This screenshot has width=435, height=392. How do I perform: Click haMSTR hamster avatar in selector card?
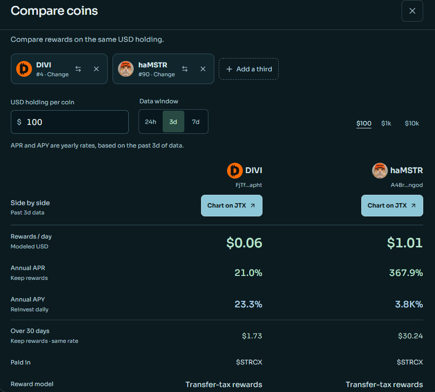[x=126, y=68]
